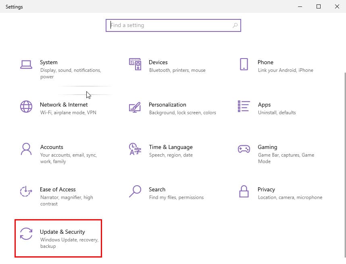Click 'Display, sound, notifications, power' description
Viewport: 346px width, 264px height.
71,73
